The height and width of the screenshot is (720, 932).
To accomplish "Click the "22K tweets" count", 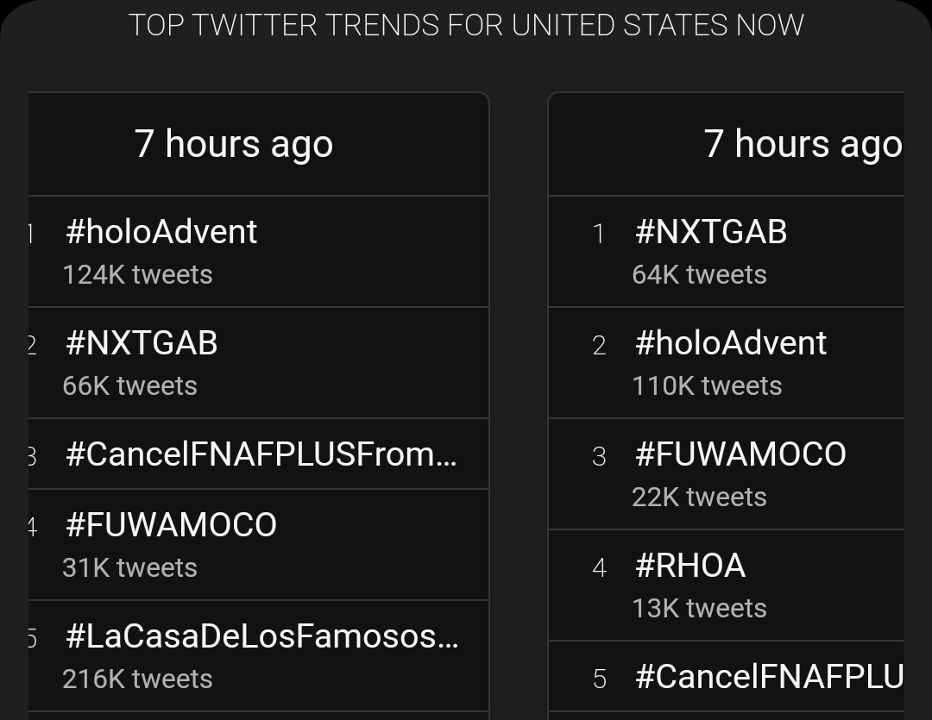I will click(x=699, y=498).
